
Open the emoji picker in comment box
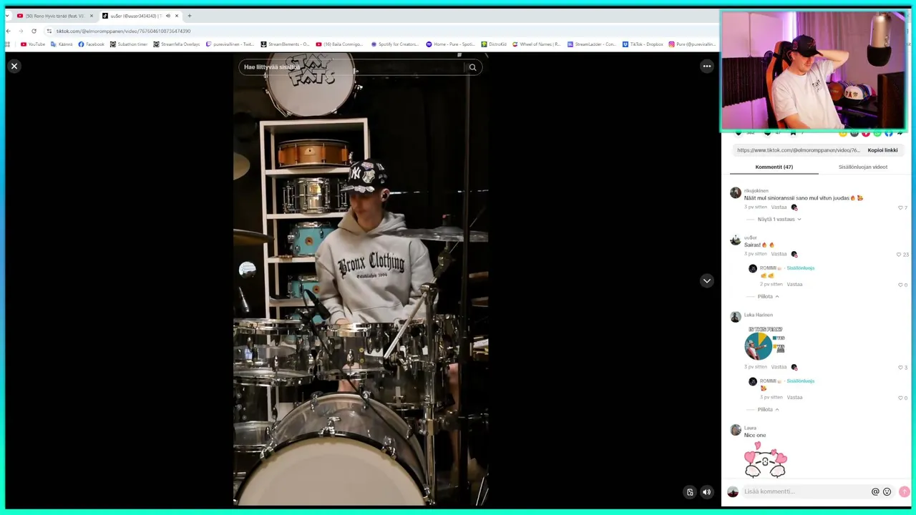tap(887, 491)
